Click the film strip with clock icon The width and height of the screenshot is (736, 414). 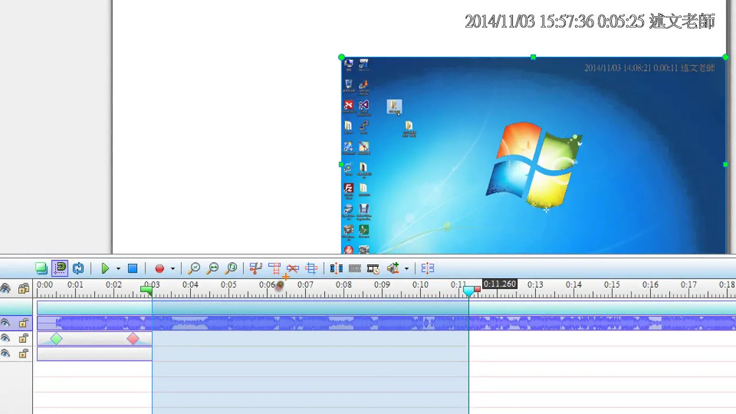point(373,269)
